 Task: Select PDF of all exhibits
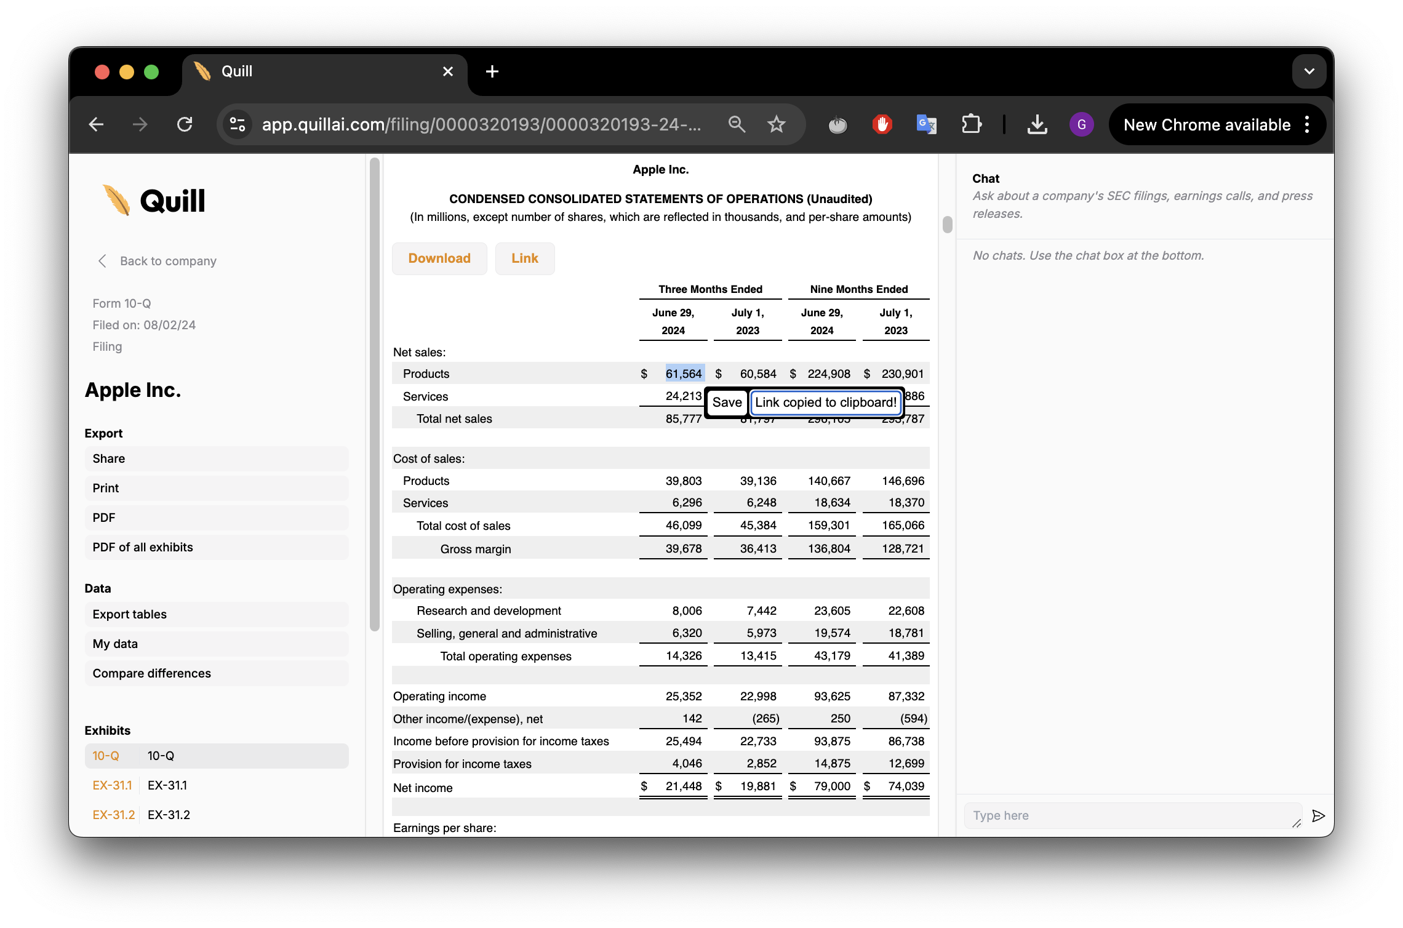pos(217,548)
